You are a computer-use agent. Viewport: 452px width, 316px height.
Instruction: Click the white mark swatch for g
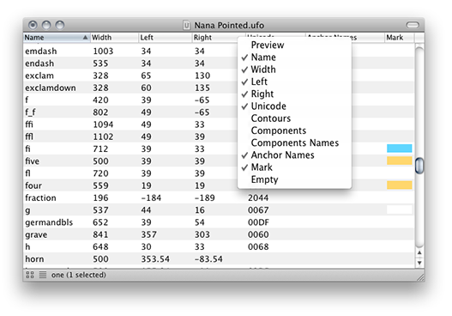click(399, 210)
